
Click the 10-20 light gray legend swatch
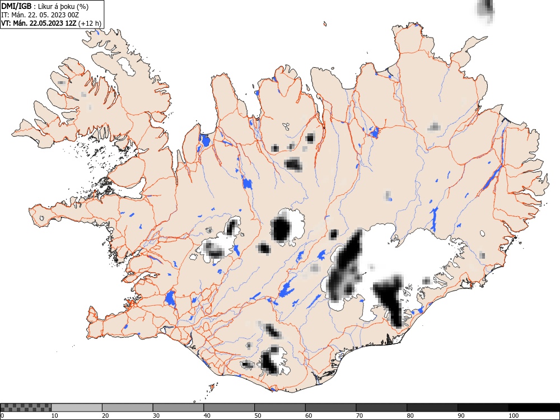(x=77, y=408)
